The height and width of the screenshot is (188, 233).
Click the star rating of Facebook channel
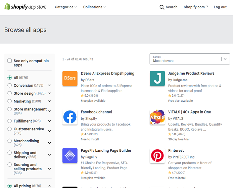pos(89,134)
